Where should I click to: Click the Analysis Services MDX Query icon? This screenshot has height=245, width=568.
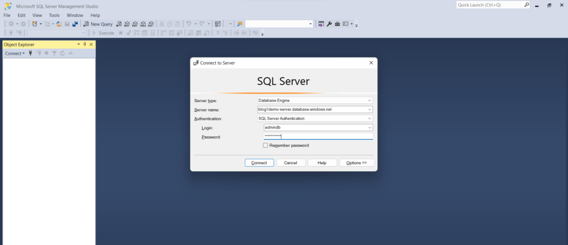pyautogui.click(x=127, y=24)
